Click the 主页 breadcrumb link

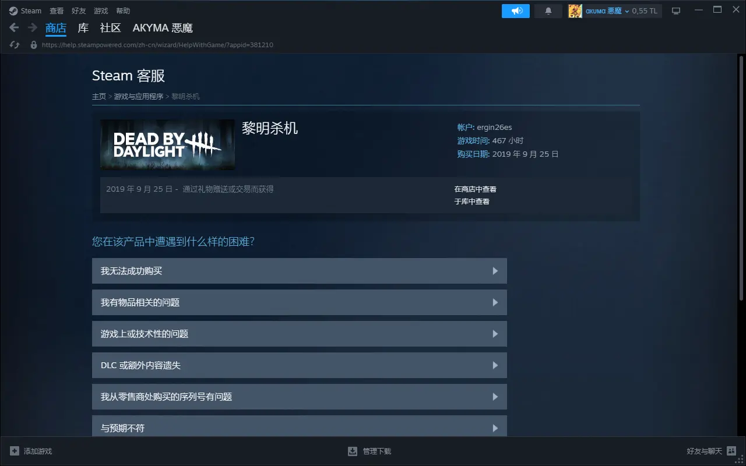tap(99, 96)
